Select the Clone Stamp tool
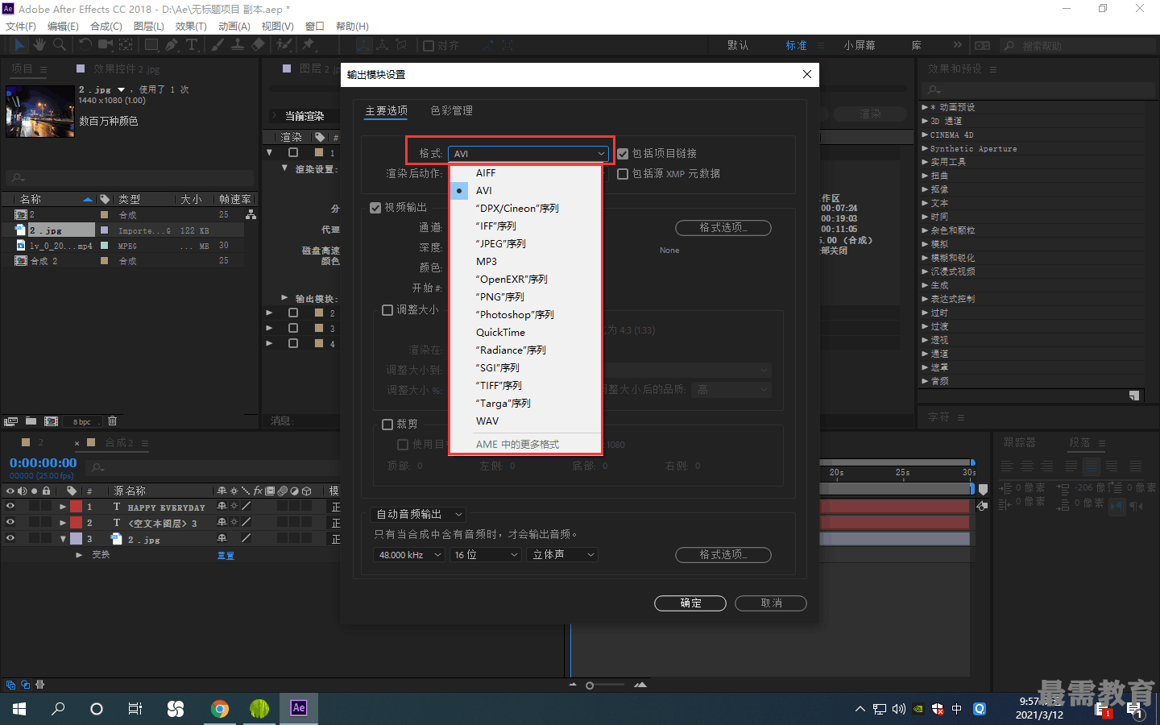The width and height of the screenshot is (1160, 725). 238,45
